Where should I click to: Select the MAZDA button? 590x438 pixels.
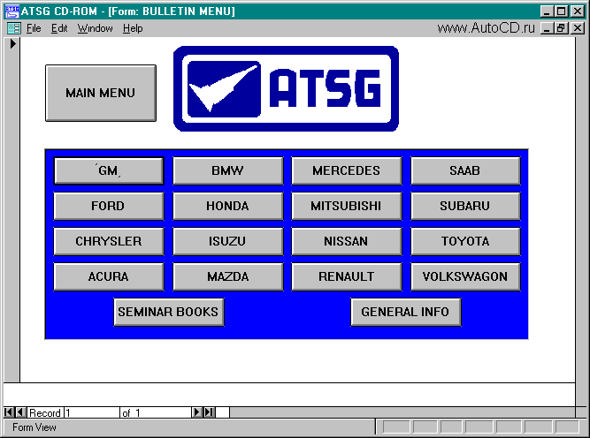227,277
